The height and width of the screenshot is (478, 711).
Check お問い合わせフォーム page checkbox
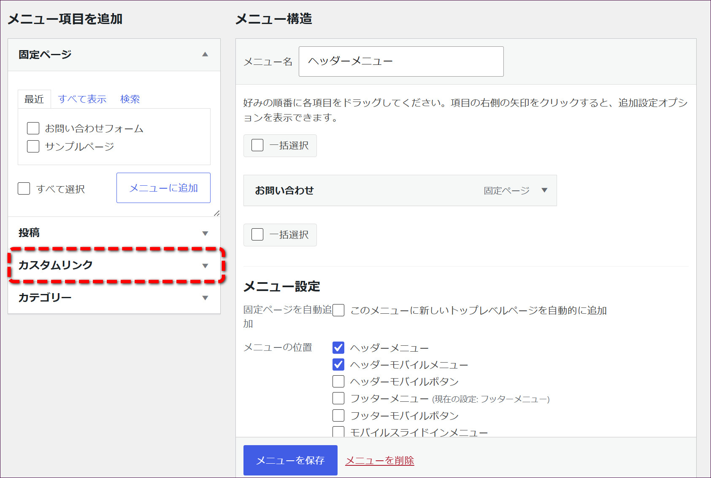pyautogui.click(x=33, y=128)
